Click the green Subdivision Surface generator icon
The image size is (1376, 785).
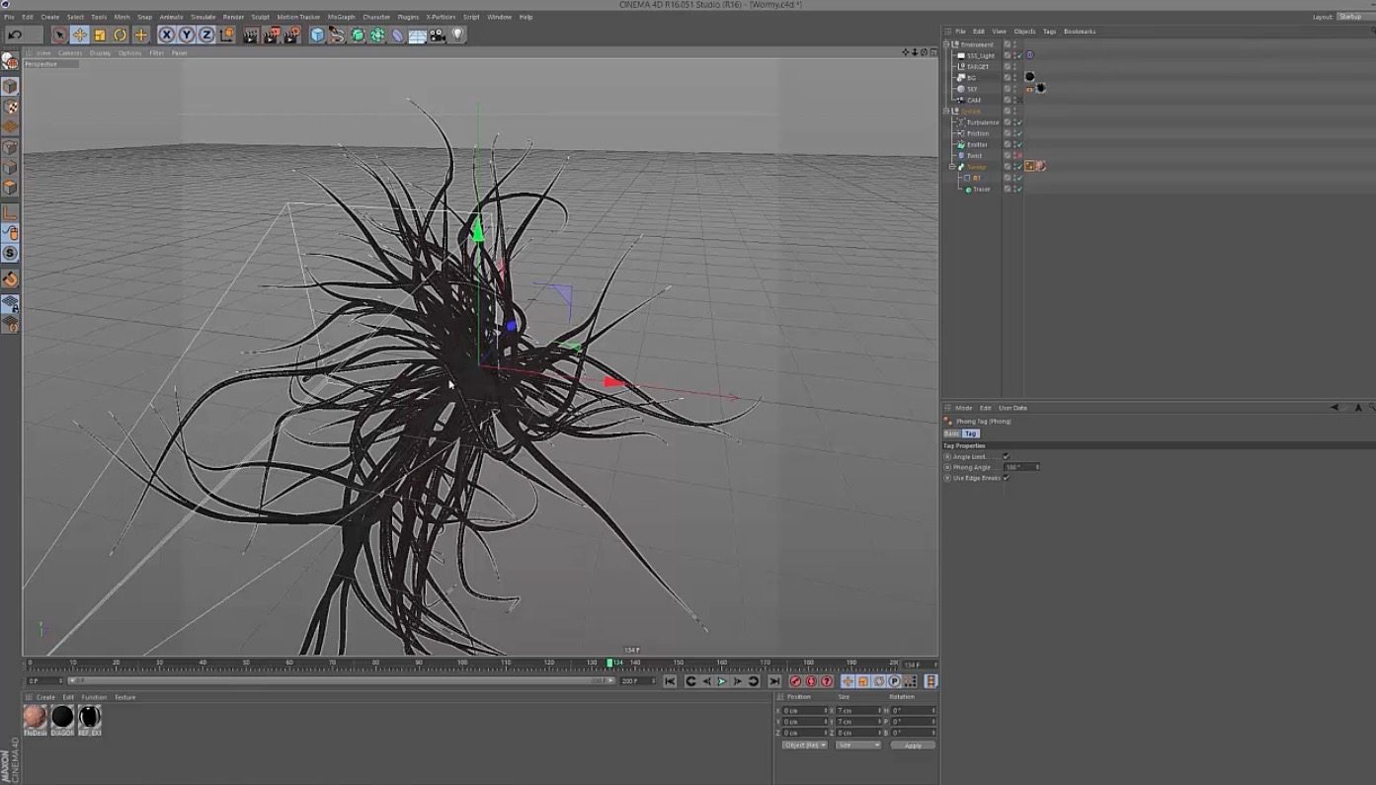point(358,35)
